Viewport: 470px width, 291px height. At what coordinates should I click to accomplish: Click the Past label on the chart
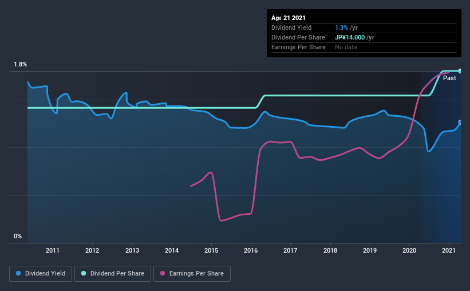[449, 78]
